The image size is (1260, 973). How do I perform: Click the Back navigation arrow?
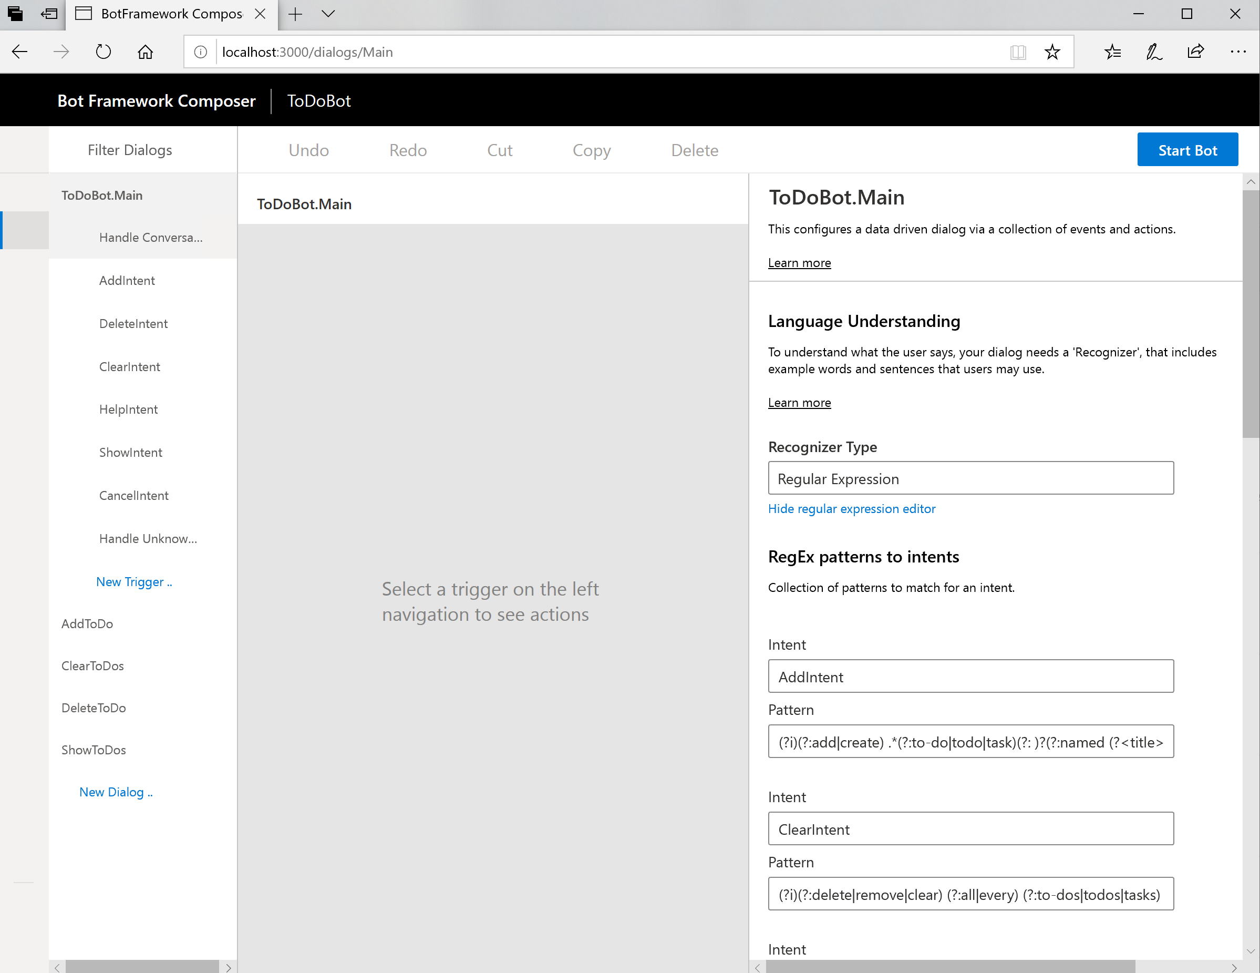tap(19, 52)
